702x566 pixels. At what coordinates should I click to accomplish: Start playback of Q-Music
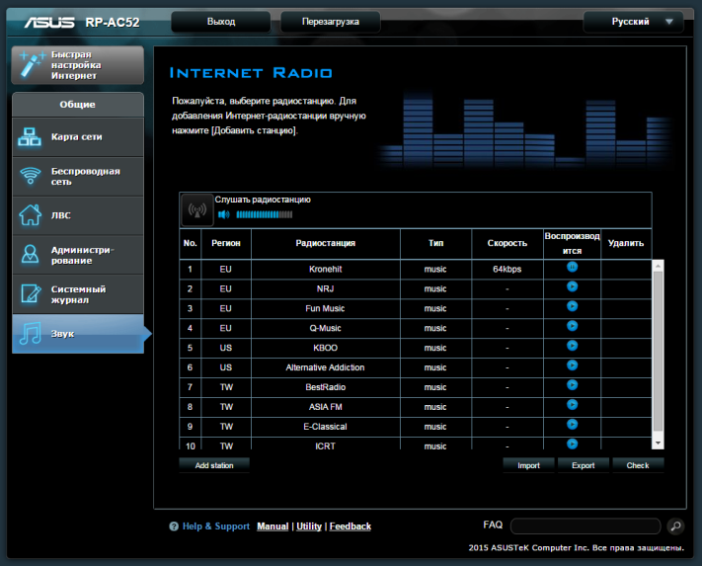[x=572, y=326]
